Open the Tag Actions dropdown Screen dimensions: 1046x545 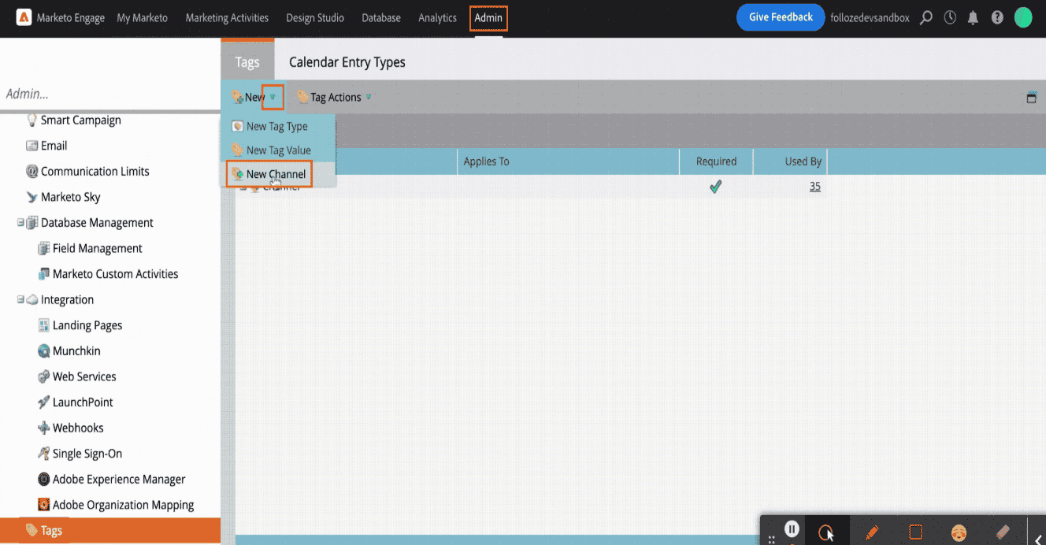coord(335,98)
